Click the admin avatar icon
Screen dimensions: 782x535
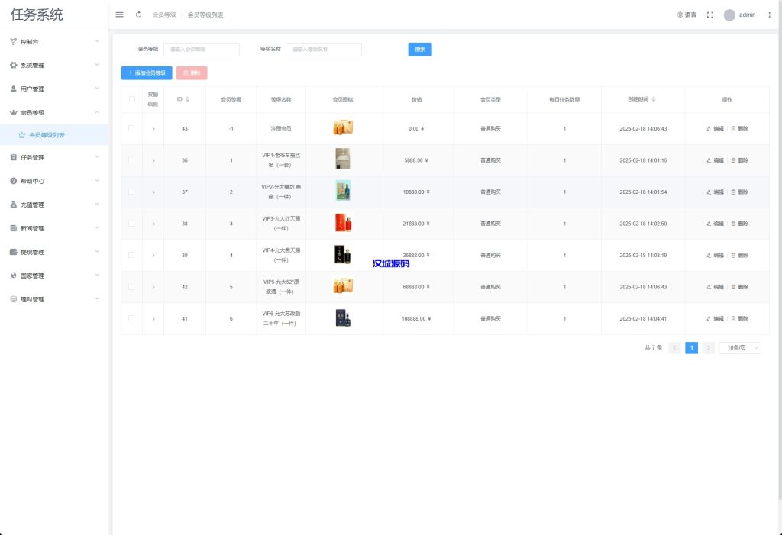click(729, 15)
